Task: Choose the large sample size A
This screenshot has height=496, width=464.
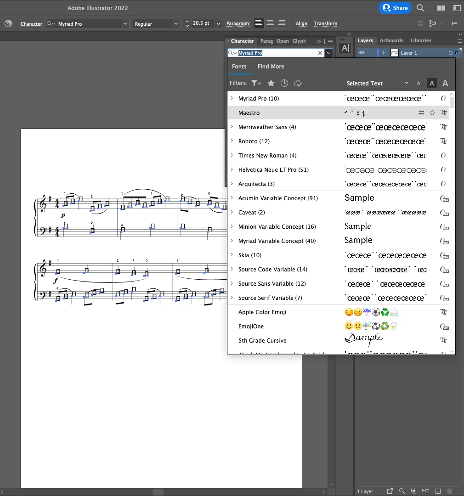Action: pyautogui.click(x=445, y=83)
